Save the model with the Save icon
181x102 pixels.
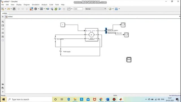14,9
